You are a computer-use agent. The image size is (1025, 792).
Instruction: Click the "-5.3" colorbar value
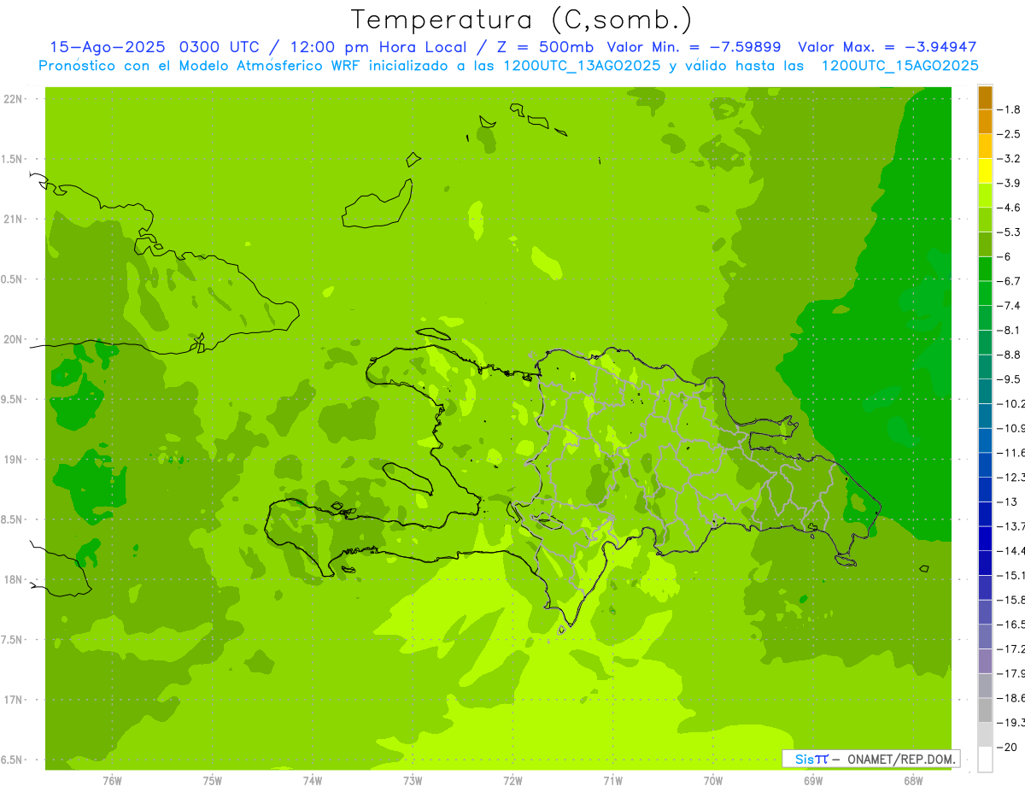point(1009,232)
